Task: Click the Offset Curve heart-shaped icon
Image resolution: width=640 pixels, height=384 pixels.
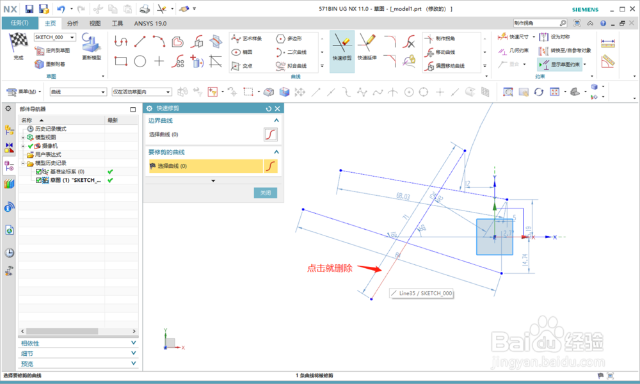Action: coord(177,41)
